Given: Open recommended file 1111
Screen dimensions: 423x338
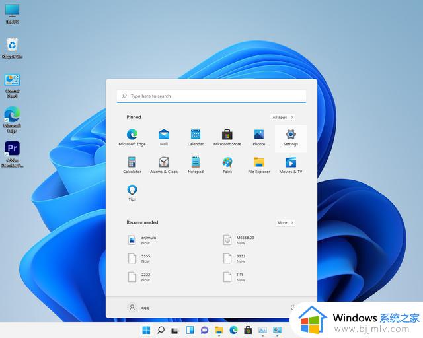Looking at the screenshot, I should coord(235,277).
